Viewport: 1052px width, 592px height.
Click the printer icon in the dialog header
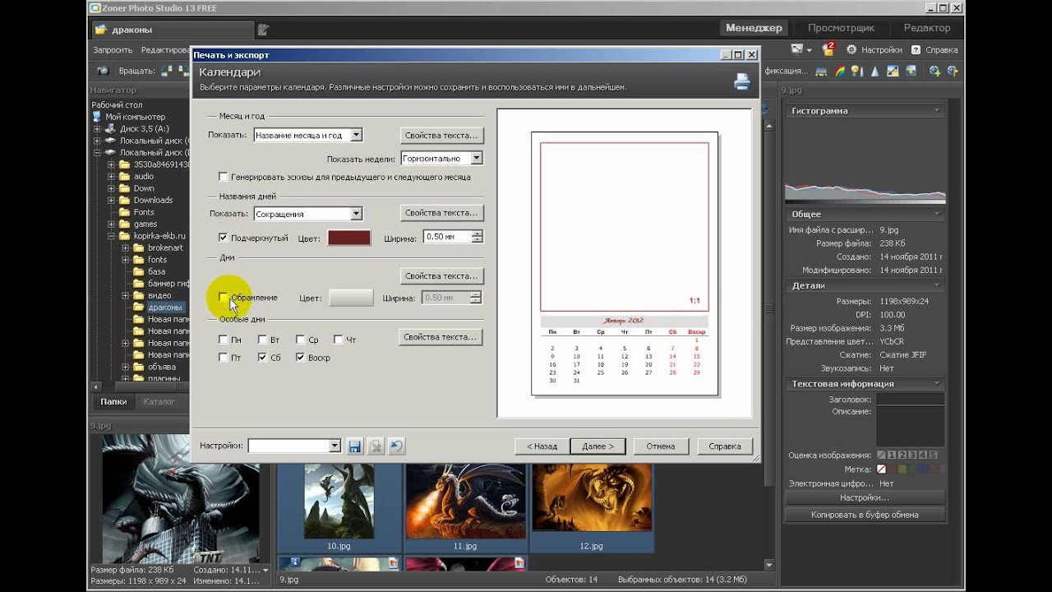click(x=742, y=81)
